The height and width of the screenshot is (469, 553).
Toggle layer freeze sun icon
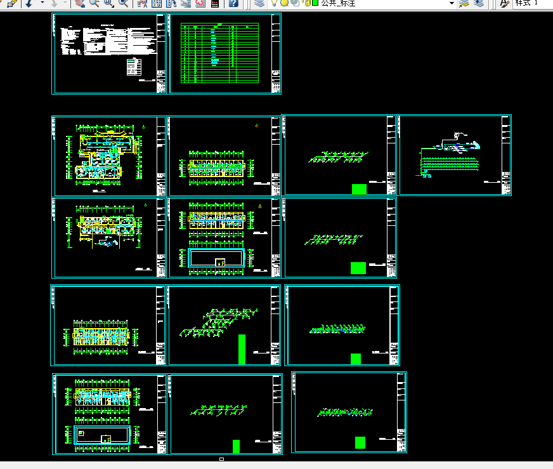[x=284, y=3]
